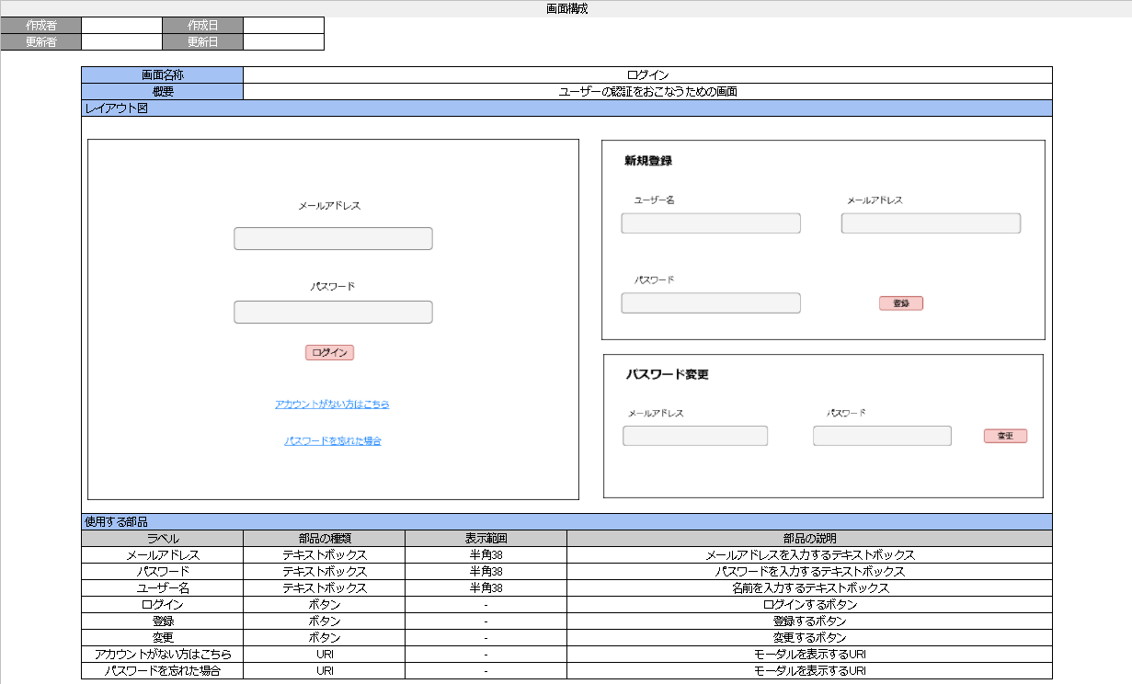Select the ユーザー名 field in 新規登録
Image resolution: width=1132 pixels, height=684 pixels.
pos(711,223)
